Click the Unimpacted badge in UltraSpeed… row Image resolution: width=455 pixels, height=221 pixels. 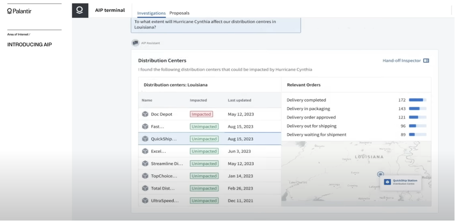coord(204,200)
